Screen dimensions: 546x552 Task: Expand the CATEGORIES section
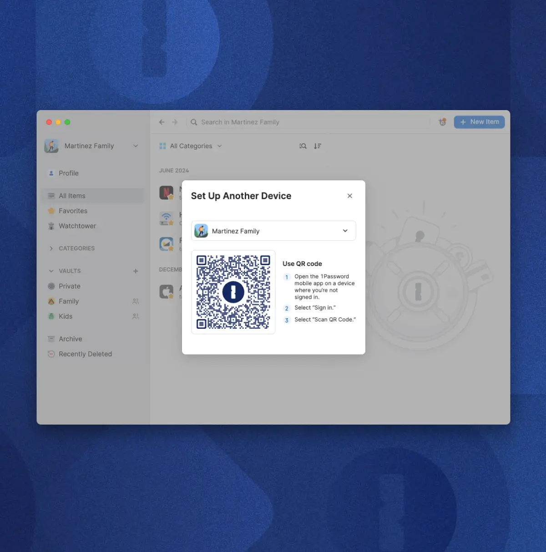pyautogui.click(x=51, y=248)
